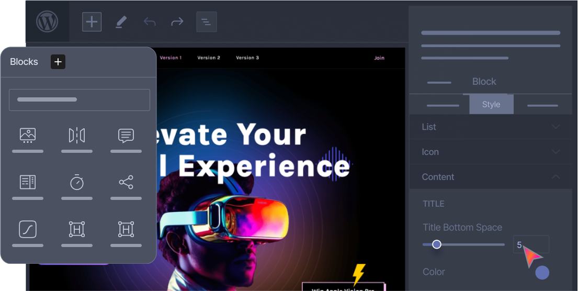
Task: Insert the countdown timer block
Action: coord(77,182)
